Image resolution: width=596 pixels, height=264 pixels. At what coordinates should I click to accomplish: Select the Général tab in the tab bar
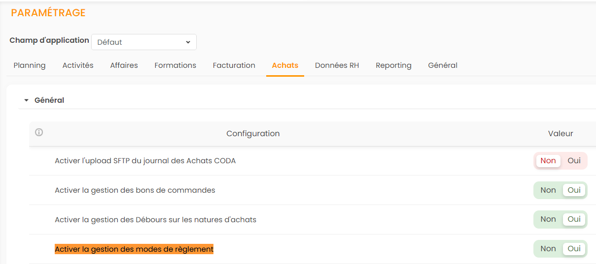coord(442,65)
